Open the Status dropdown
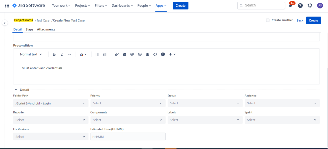This screenshot has width=328, height=149. pyautogui.click(x=205, y=103)
